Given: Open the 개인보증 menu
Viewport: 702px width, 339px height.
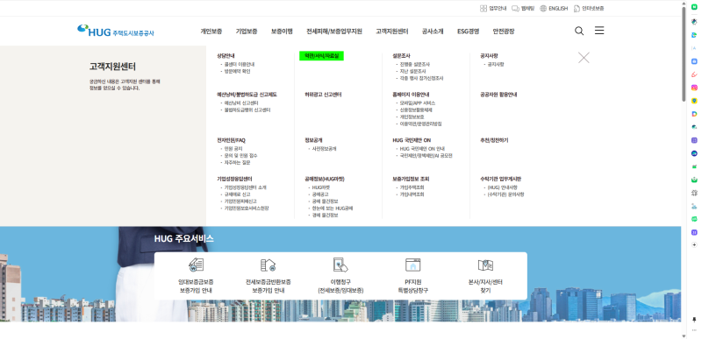Looking at the screenshot, I should [x=211, y=32].
